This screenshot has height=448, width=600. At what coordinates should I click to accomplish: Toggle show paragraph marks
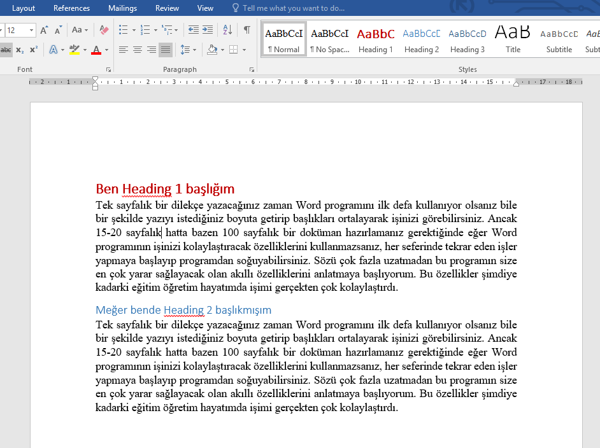click(x=247, y=30)
